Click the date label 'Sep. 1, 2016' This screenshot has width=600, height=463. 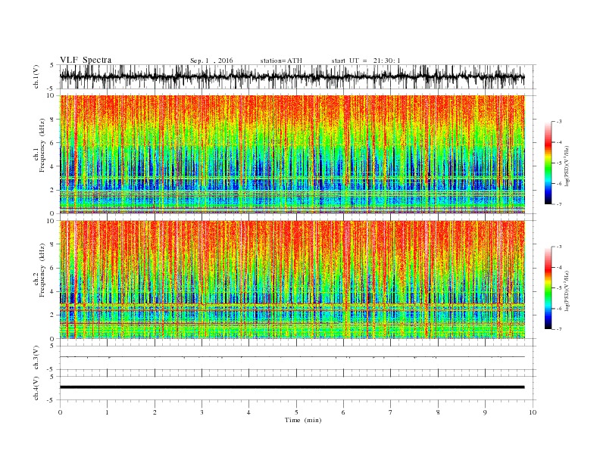pos(211,61)
